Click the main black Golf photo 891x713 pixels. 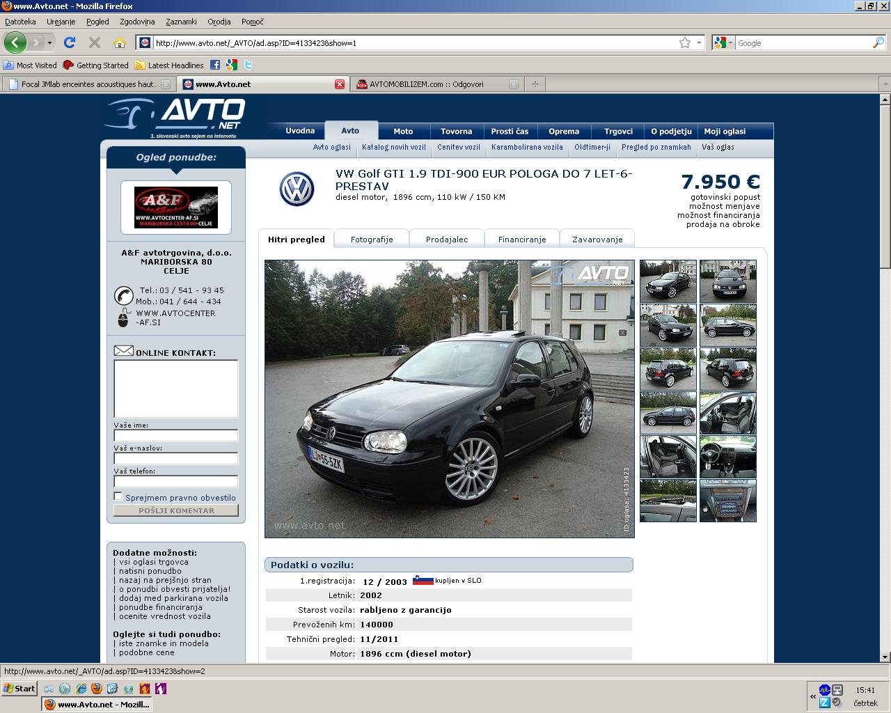(450, 399)
